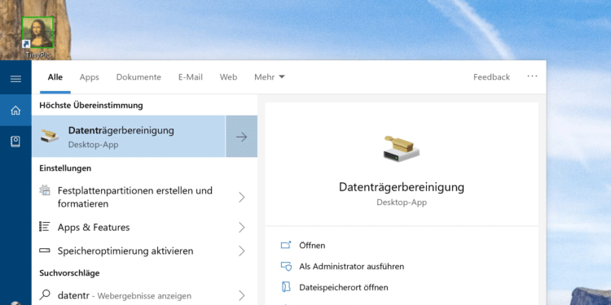This screenshot has width=611, height=305.
Task: Switch to the Web tab
Action: [x=228, y=77]
